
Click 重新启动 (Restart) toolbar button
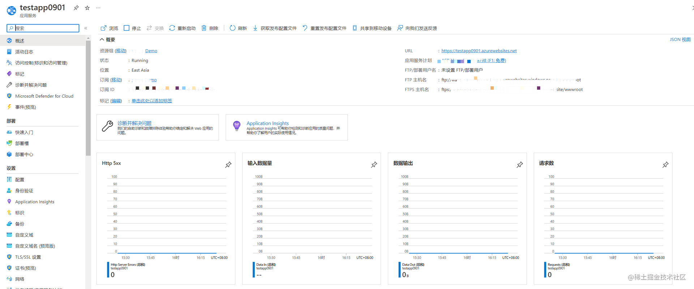(x=182, y=28)
